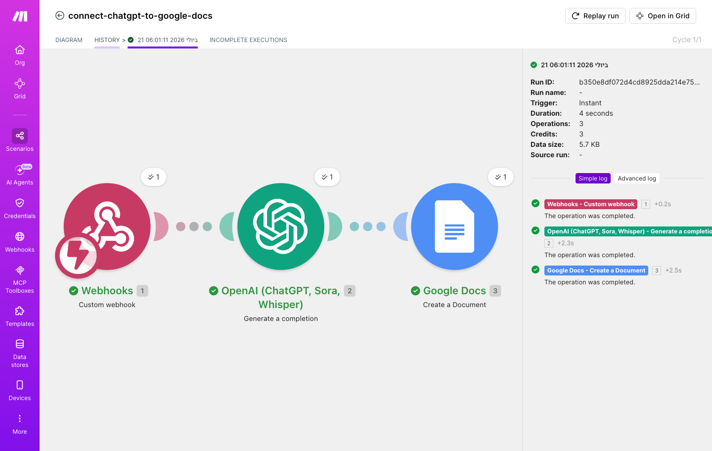The height and width of the screenshot is (451, 712).
Task: Click the 'Generate a completion' module subtitle
Action: (x=281, y=318)
